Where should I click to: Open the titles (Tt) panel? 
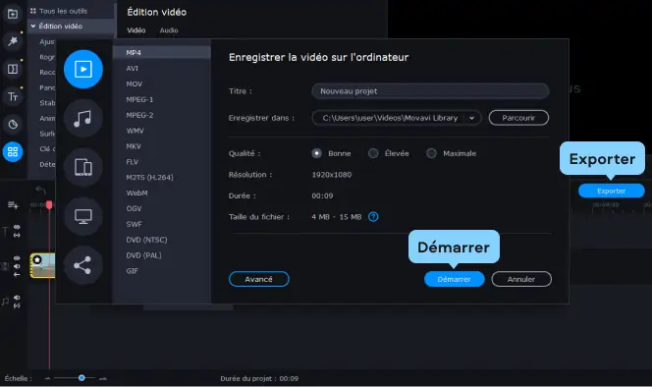point(13,96)
